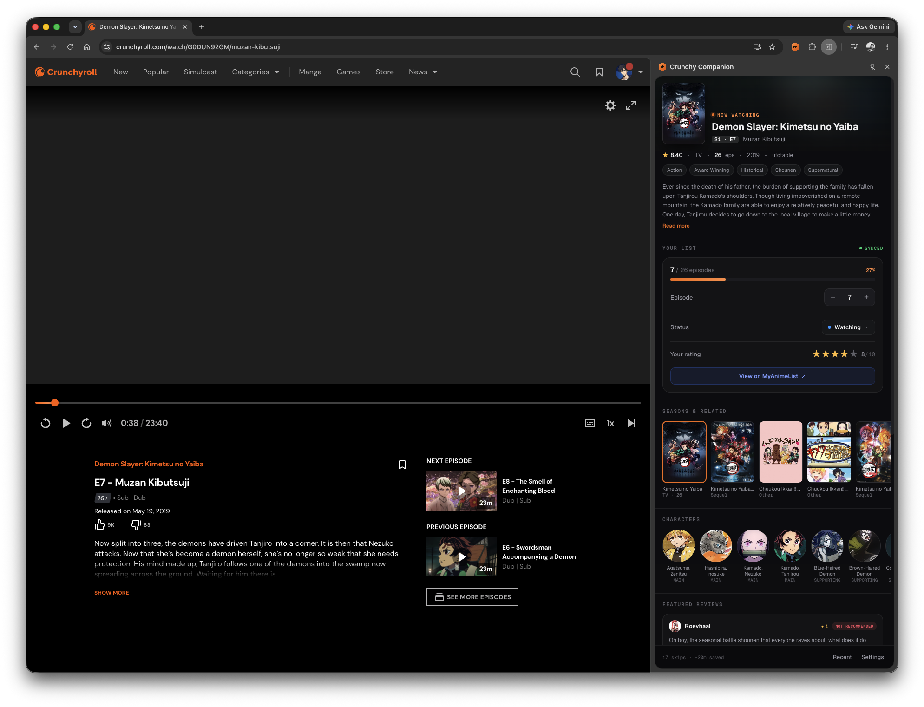Like the episode with thumbs up

99,525
